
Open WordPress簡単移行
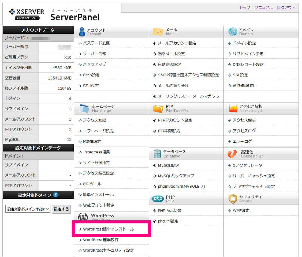point(101,240)
